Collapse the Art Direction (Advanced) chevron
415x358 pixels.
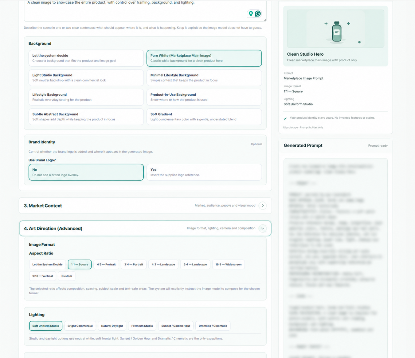coord(263,229)
